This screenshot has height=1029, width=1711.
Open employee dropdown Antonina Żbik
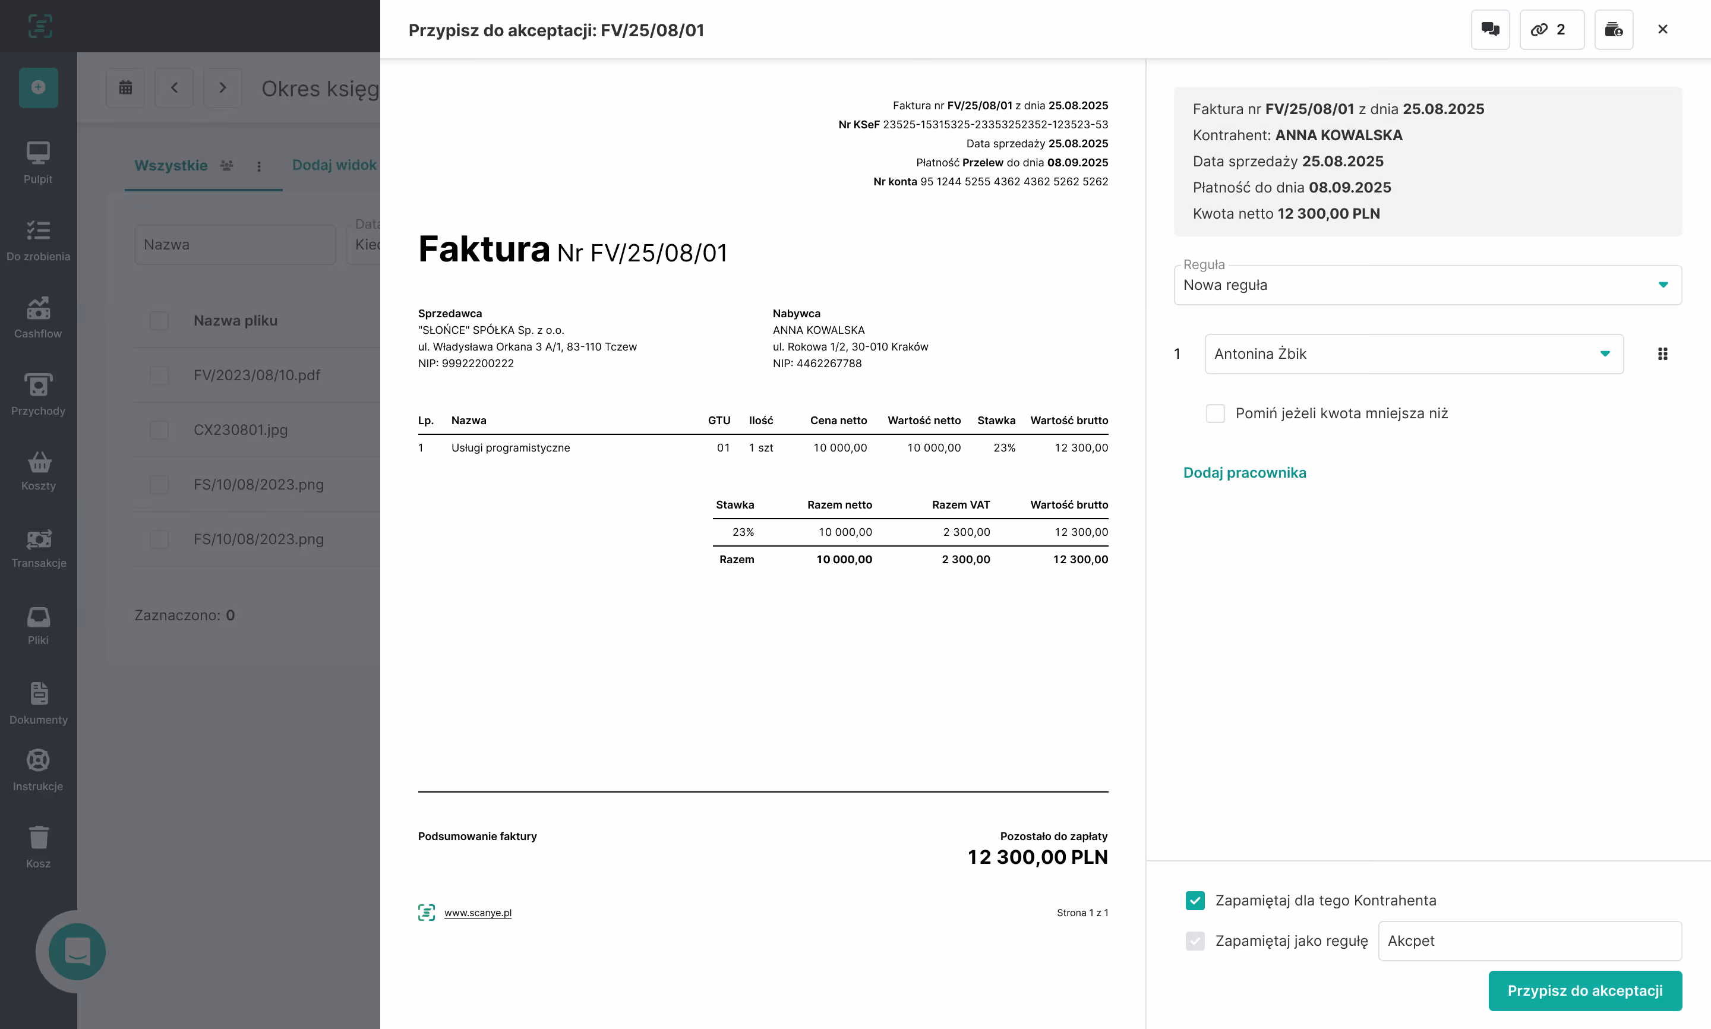(1413, 353)
